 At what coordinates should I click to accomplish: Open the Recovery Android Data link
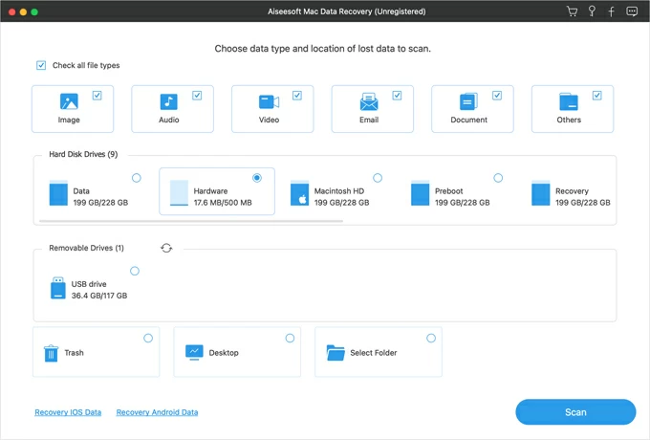[x=157, y=412]
